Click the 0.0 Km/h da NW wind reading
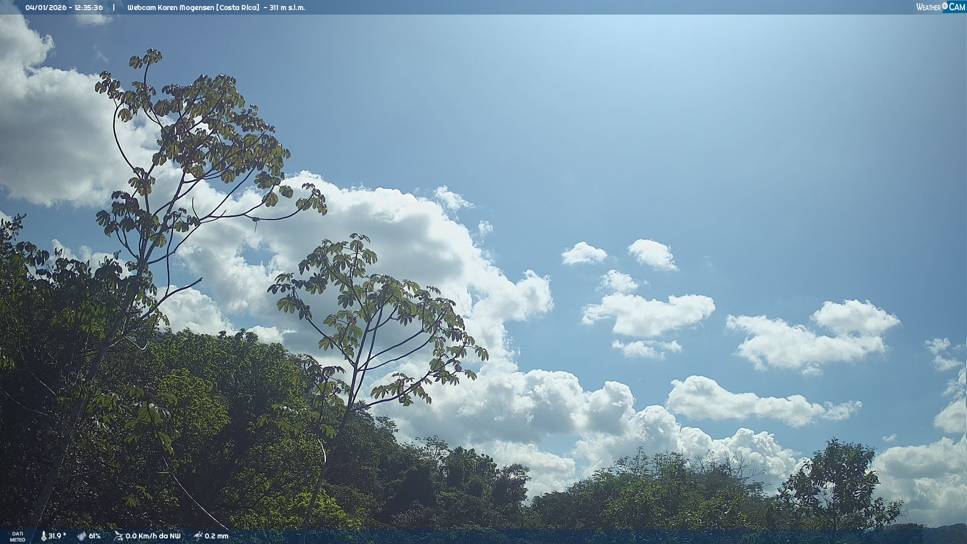967x544 pixels. (153, 536)
